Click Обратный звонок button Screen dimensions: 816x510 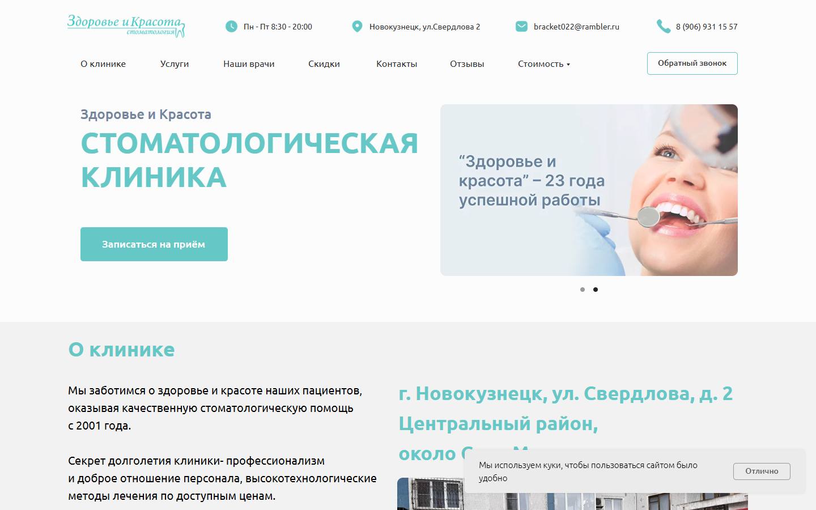click(692, 63)
